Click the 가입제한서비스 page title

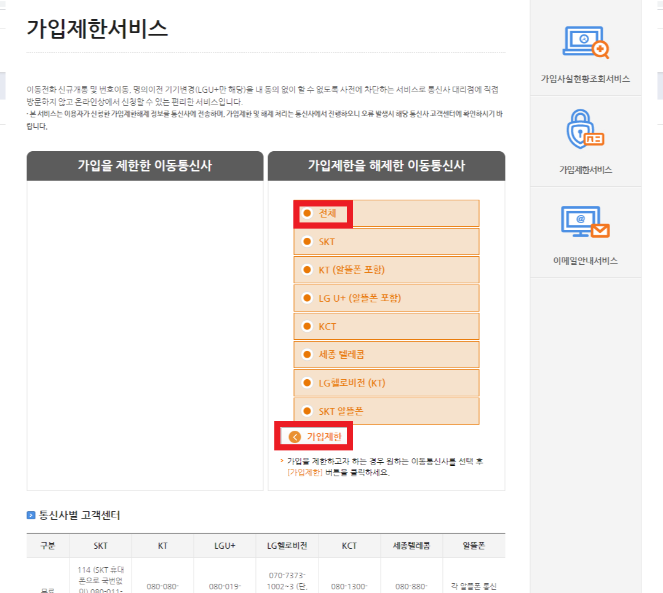pos(97,29)
